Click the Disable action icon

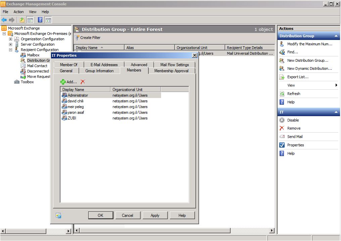(282, 120)
